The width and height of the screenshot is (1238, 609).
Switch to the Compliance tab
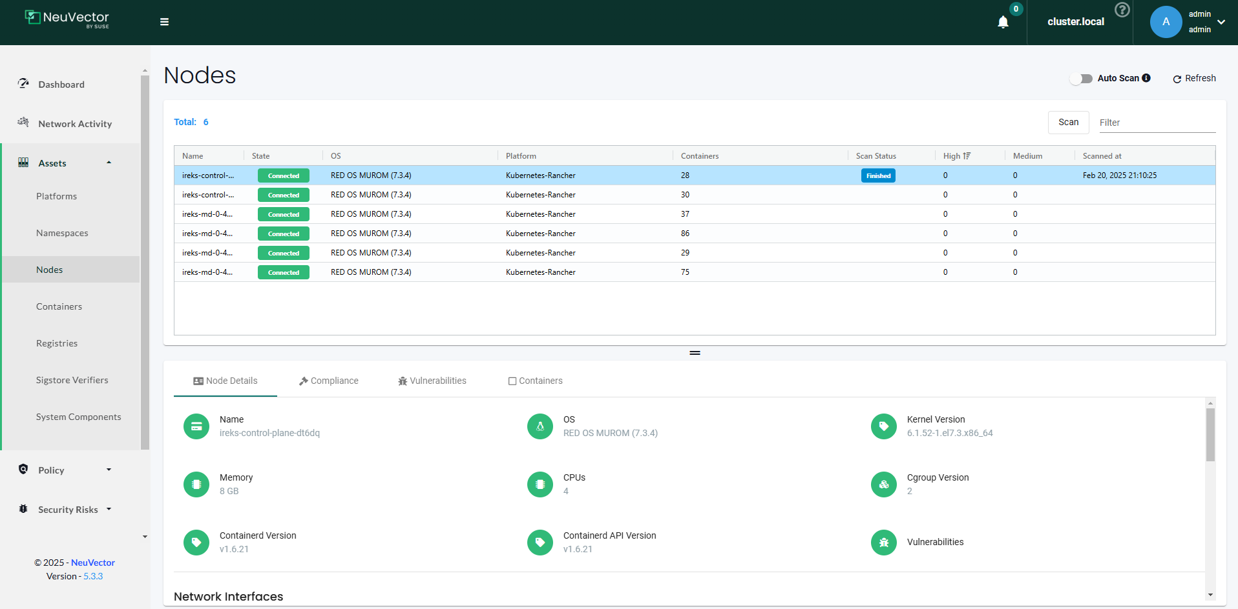pyautogui.click(x=329, y=381)
